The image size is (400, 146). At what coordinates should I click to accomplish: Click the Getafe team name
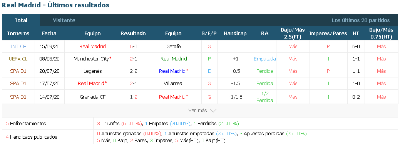coord(173,47)
